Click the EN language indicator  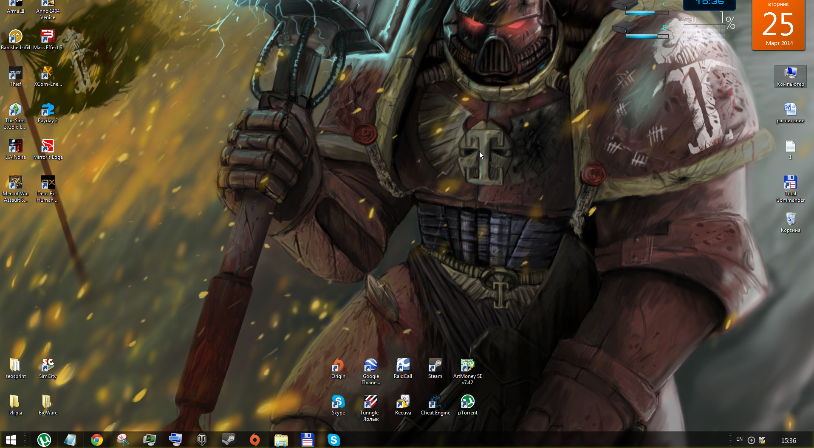click(x=740, y=440)
